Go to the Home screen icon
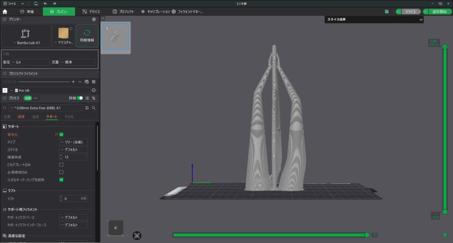This screenshot has width=453, height=243. [x=5, y=11]
